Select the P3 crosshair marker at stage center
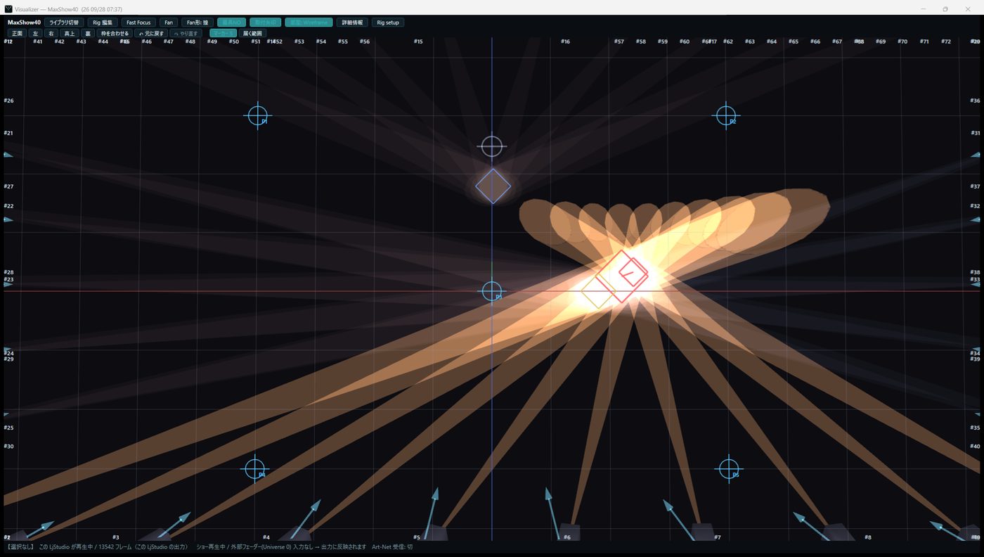This screenshot has width=984, height=557. pos(492,291)
